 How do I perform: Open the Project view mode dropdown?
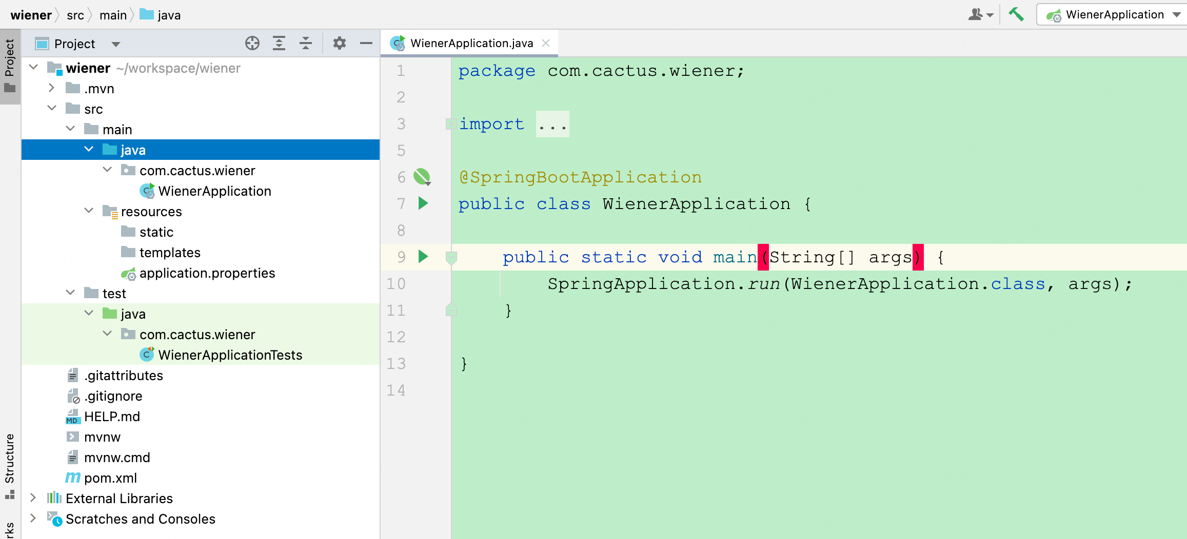coord(116,44)
